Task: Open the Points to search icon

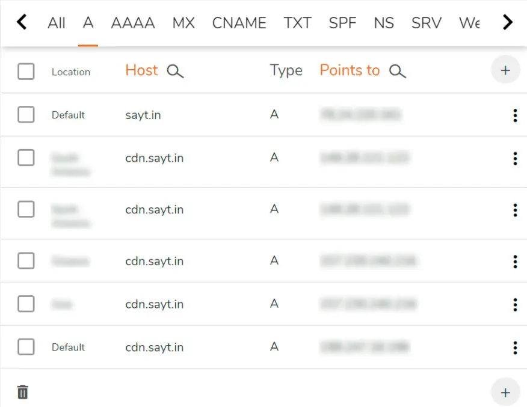Action: click(x=398, y=70)
